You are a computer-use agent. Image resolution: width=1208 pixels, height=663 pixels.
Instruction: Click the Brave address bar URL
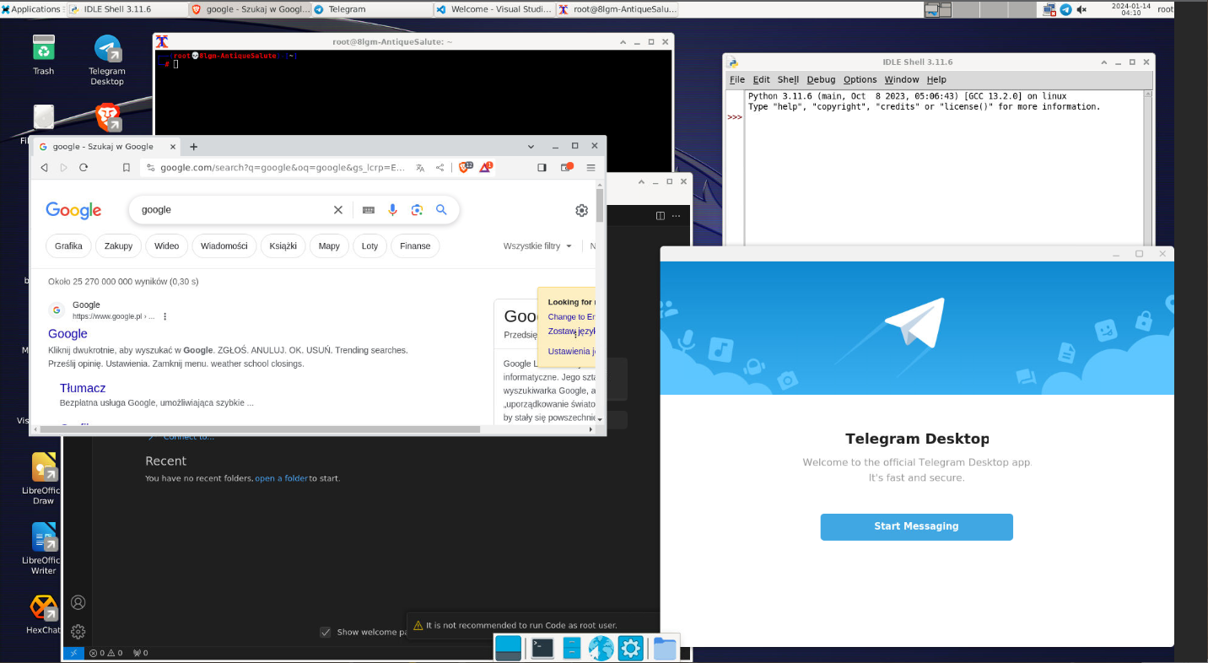[283, 168]
